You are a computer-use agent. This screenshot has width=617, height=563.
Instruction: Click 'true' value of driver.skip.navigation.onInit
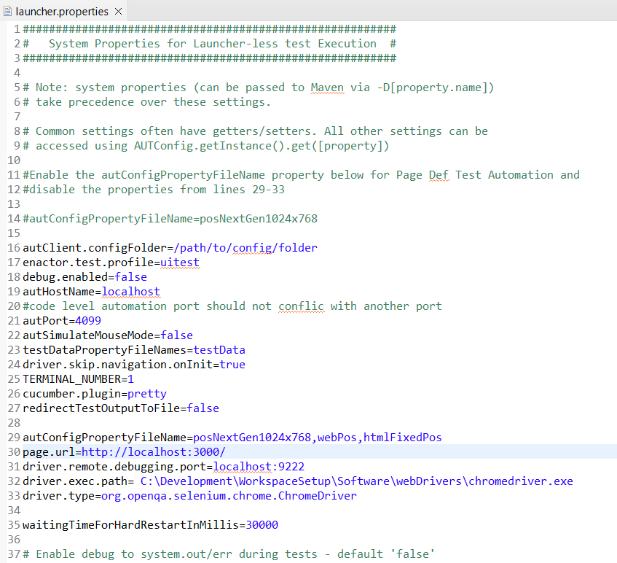[232, 365]
